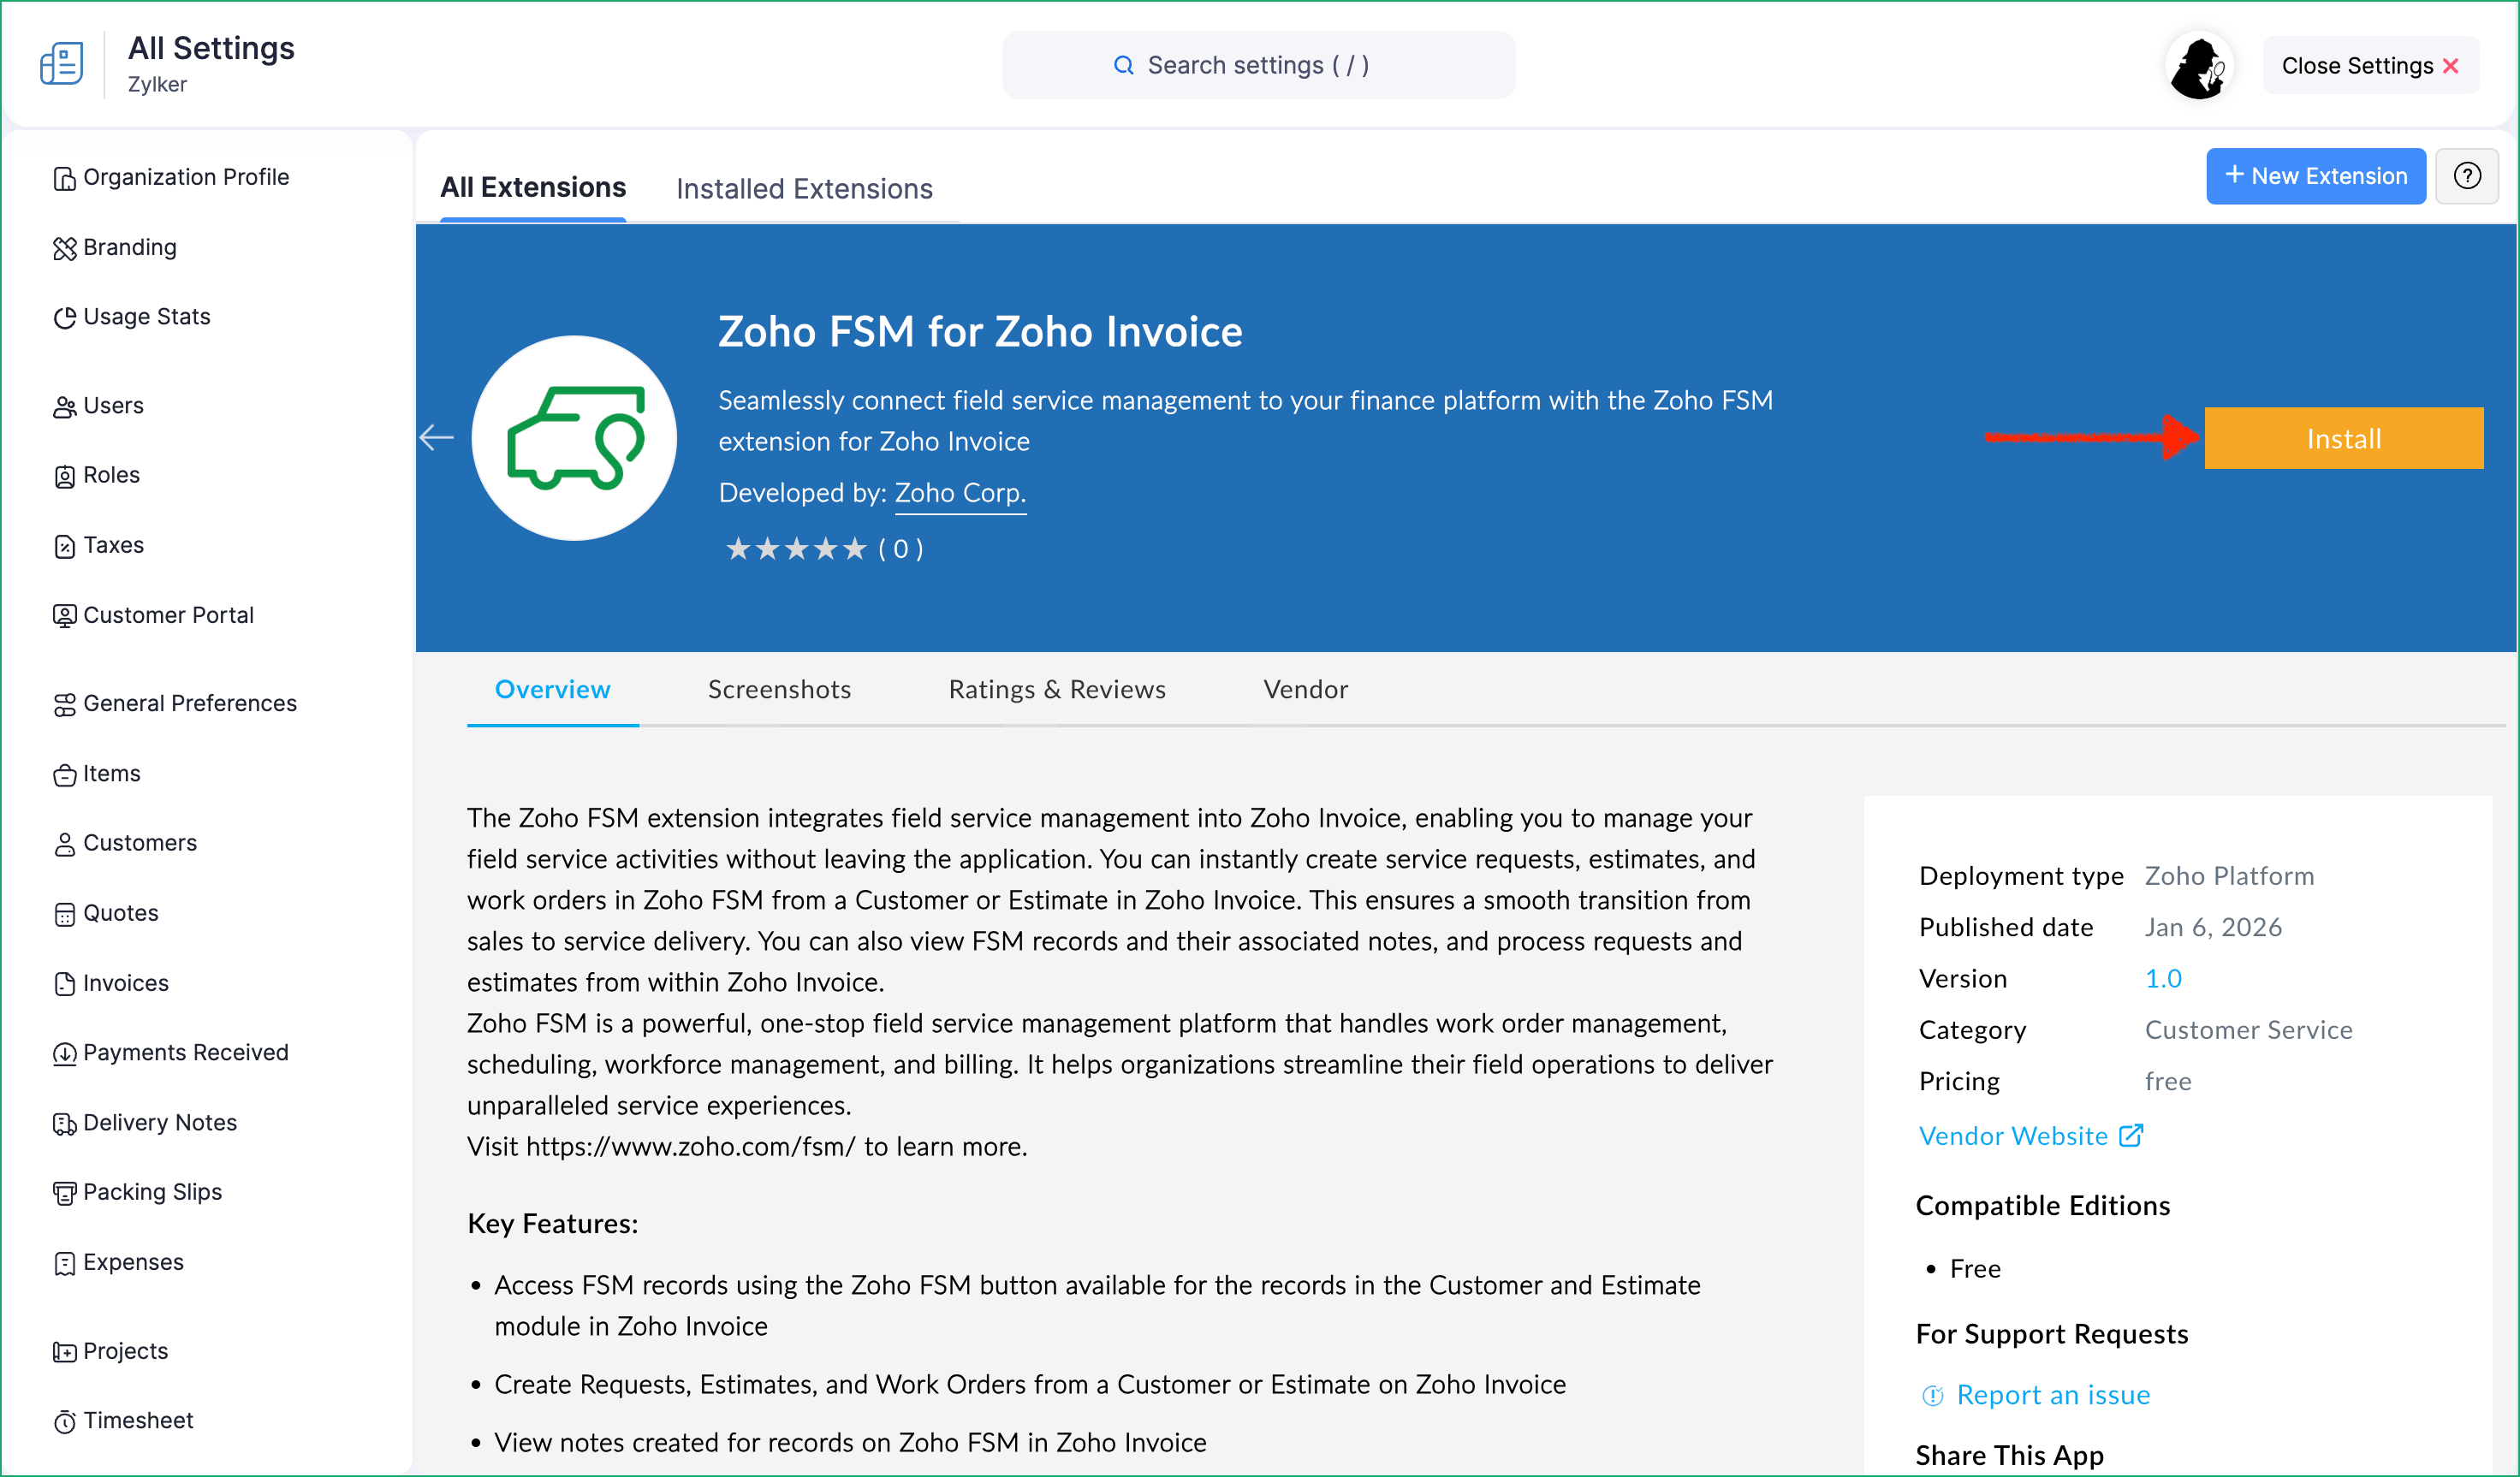2520x1477 pixels.
Task: Click the Zoho Invoice app logo icon
Action: (x=61, y=64)
